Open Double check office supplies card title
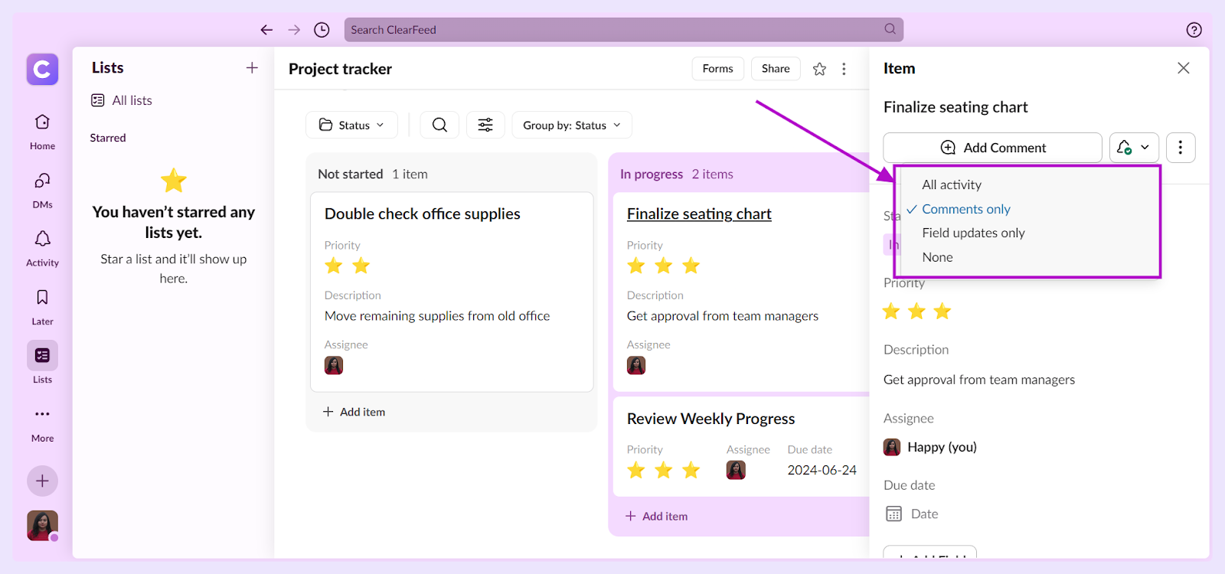This screenshot has height=574, width=1225. coord(423,214)
